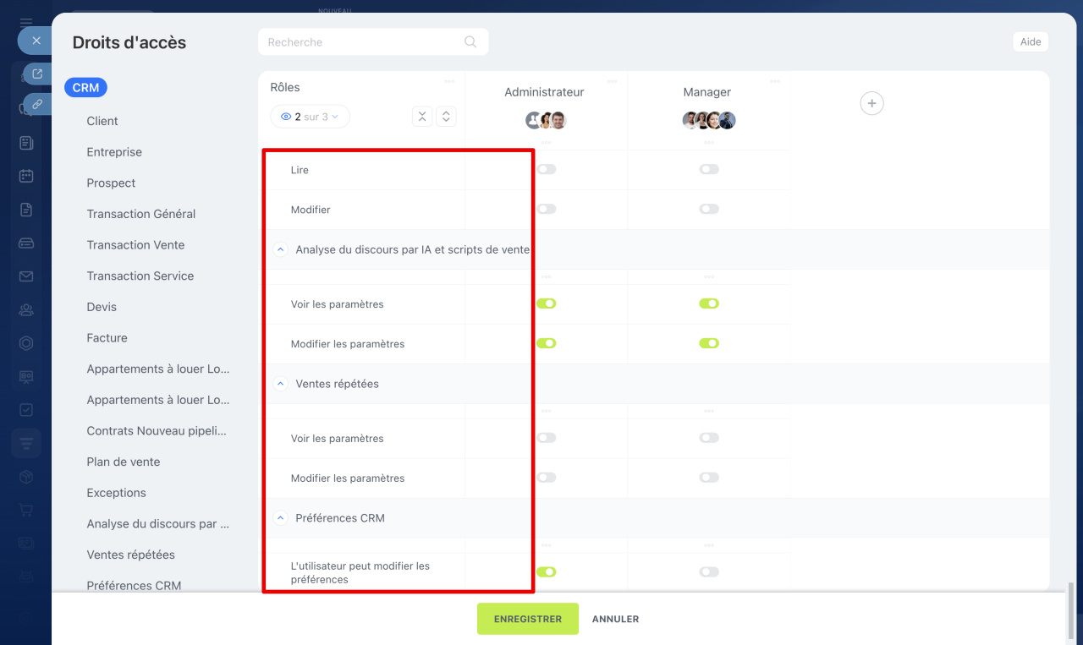Click the magnifier icon in the search field
This screenshot has height=645, width=1083.
click(470, 42)
